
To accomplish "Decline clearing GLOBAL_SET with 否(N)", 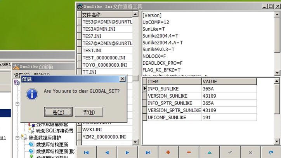I will coord(89,112).
